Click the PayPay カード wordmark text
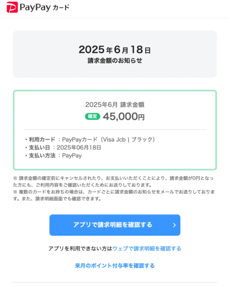Image resolution: width=230 pixels, height=287 pixels. (44, 8)
